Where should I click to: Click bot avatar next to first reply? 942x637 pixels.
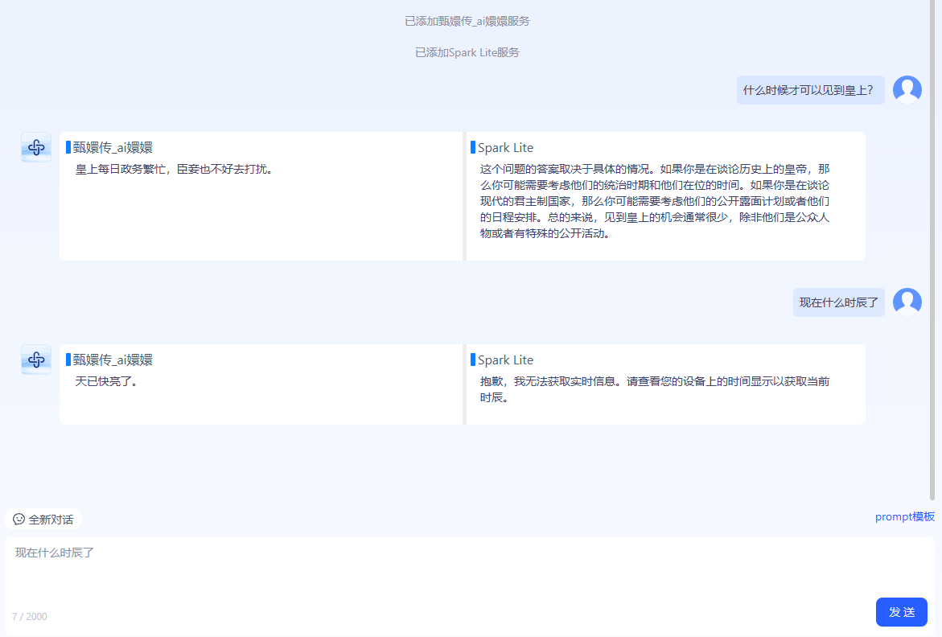(36, 147)
